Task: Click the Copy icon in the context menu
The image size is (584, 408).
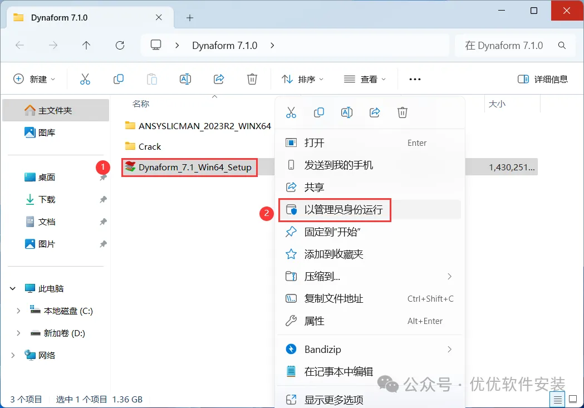Action: pos(319,112)
